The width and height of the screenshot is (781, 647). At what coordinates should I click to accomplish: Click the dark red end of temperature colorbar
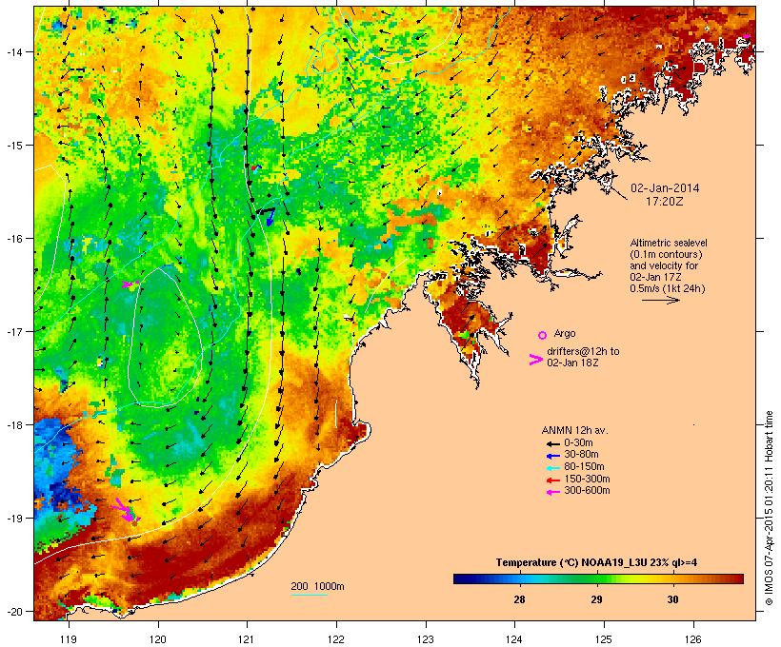(736, 578)
